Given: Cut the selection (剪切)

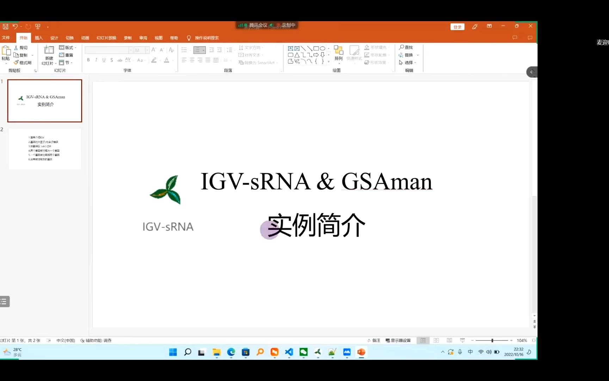Looking at the screenshot, I should pos(20,48).
